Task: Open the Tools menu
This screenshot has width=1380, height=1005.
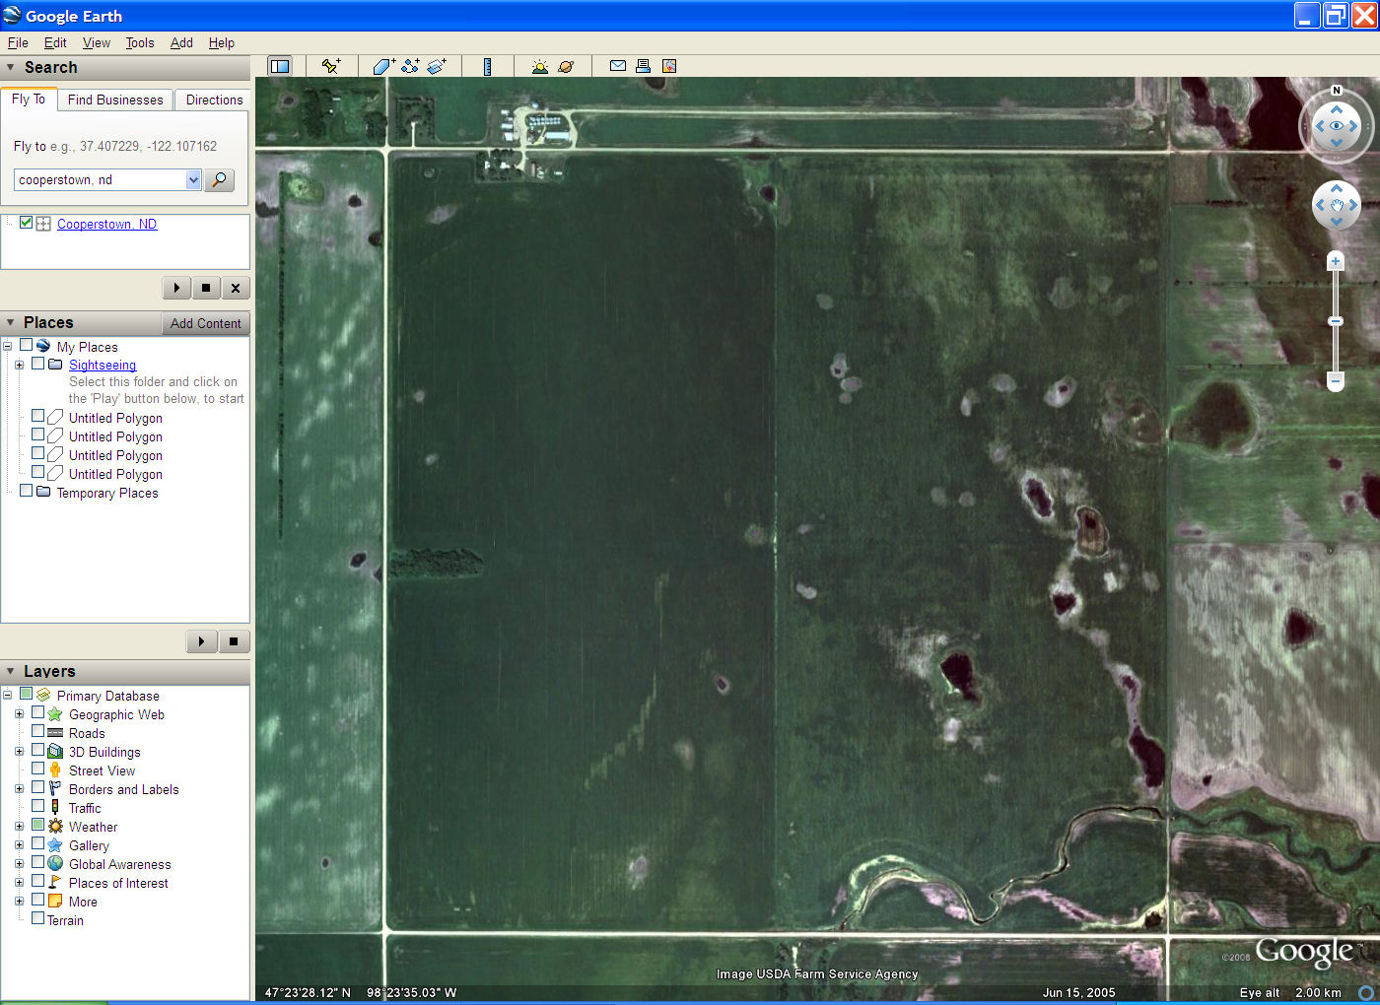Action: 140,42
